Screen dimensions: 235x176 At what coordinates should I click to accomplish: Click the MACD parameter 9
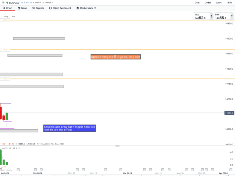[17, 149]
